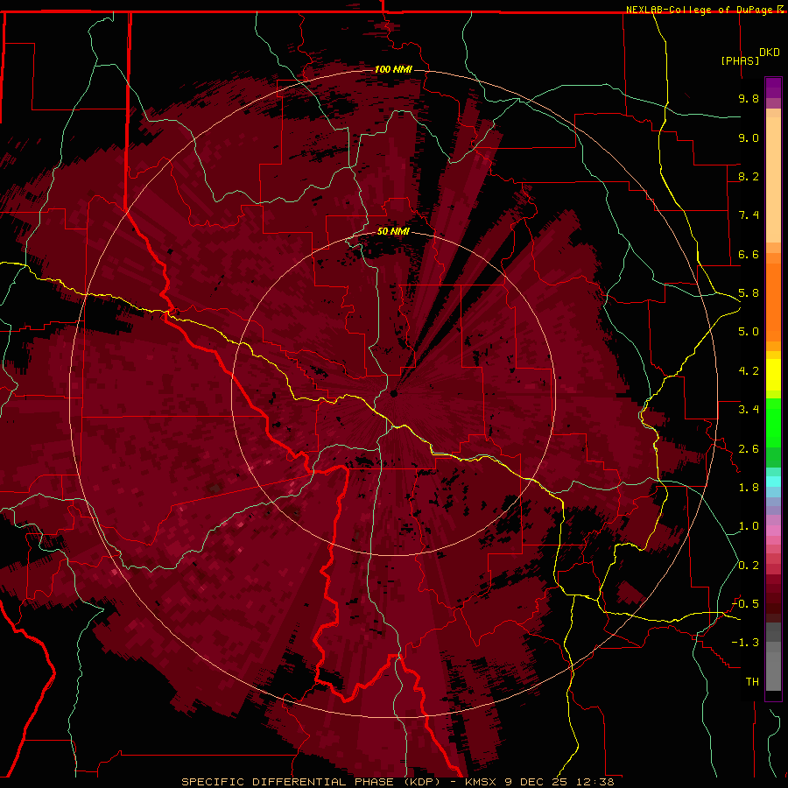
Task: Click the TH threshold label
Action: [752, 681]
